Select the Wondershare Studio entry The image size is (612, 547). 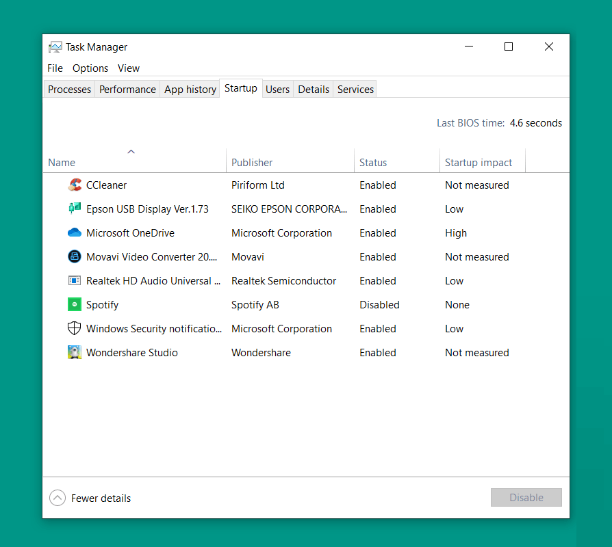click(132, 353)
